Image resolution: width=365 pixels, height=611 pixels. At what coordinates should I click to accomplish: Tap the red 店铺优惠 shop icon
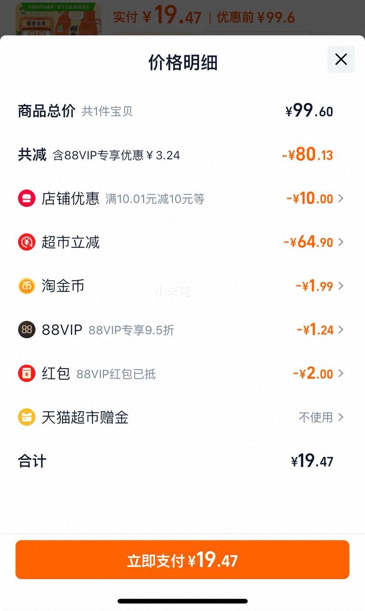[26, 199]
